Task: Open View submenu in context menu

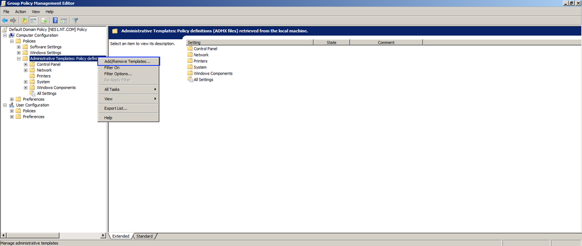Action: point(129,99)
